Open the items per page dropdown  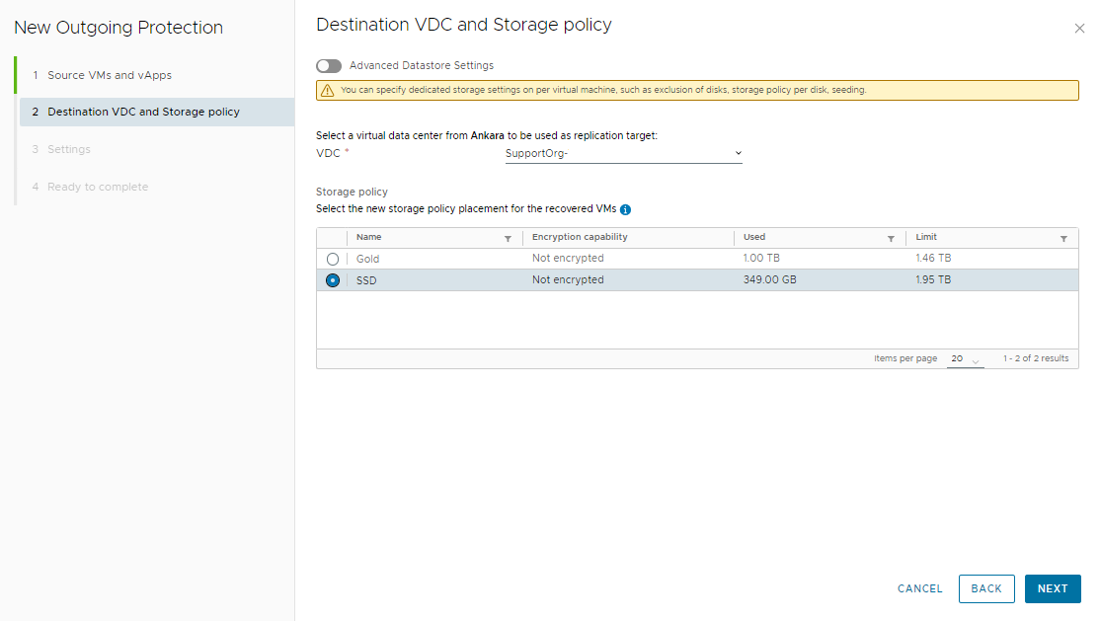[965, 358]
